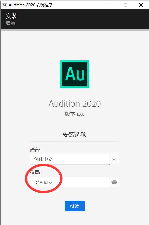149x225 pixels.
Task: Click the green Au Audition logo
Action: (x=75, y=74)
